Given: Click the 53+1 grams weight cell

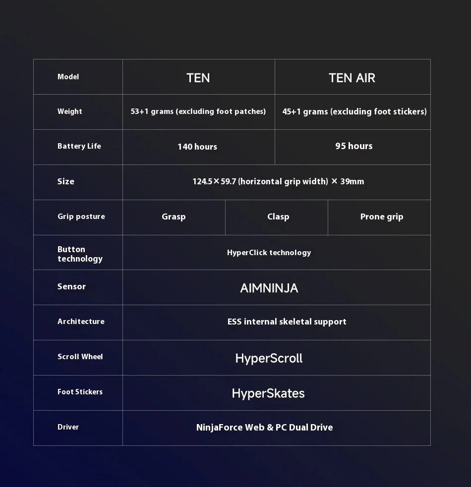Looking at the screenshot, I should pos(198,111).
